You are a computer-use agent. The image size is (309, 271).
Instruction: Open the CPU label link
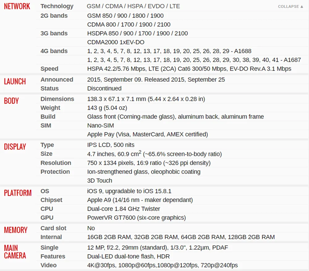click(x=47, y=209)
